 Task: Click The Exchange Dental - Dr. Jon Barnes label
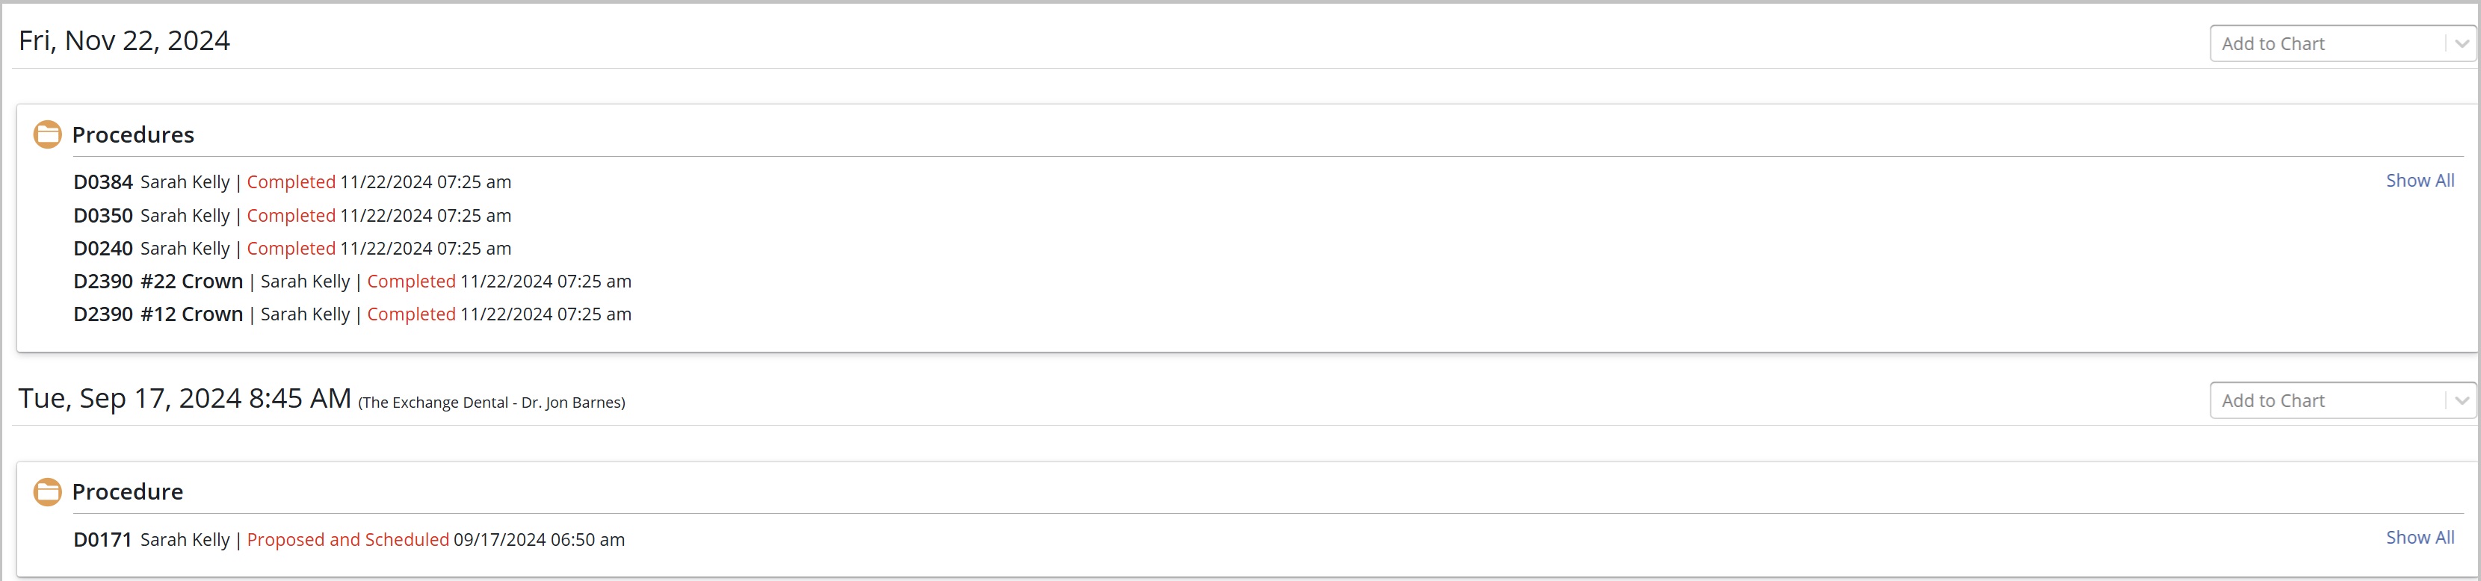click(x=491, y=402)
